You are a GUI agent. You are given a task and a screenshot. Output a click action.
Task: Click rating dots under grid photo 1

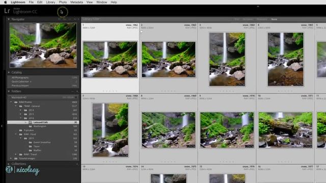[110, 91]
